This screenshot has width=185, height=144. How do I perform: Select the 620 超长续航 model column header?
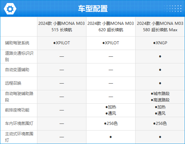click(x=111, y=27)
